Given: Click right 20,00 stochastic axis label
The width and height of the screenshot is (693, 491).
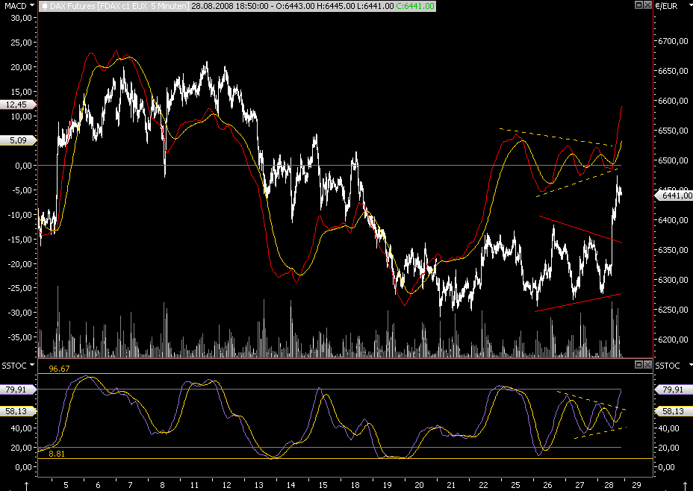Looking at the screenshot, I should [x=668, y=448].
